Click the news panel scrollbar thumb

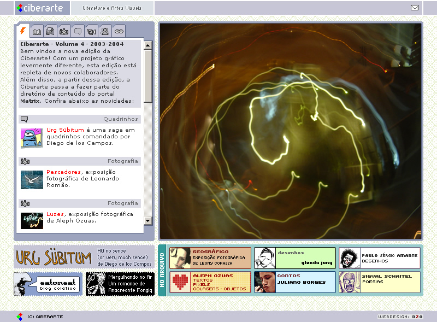point(148,76)
